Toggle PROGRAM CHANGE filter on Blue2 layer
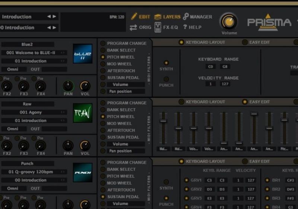298x209 pixels. coord(103,43)
